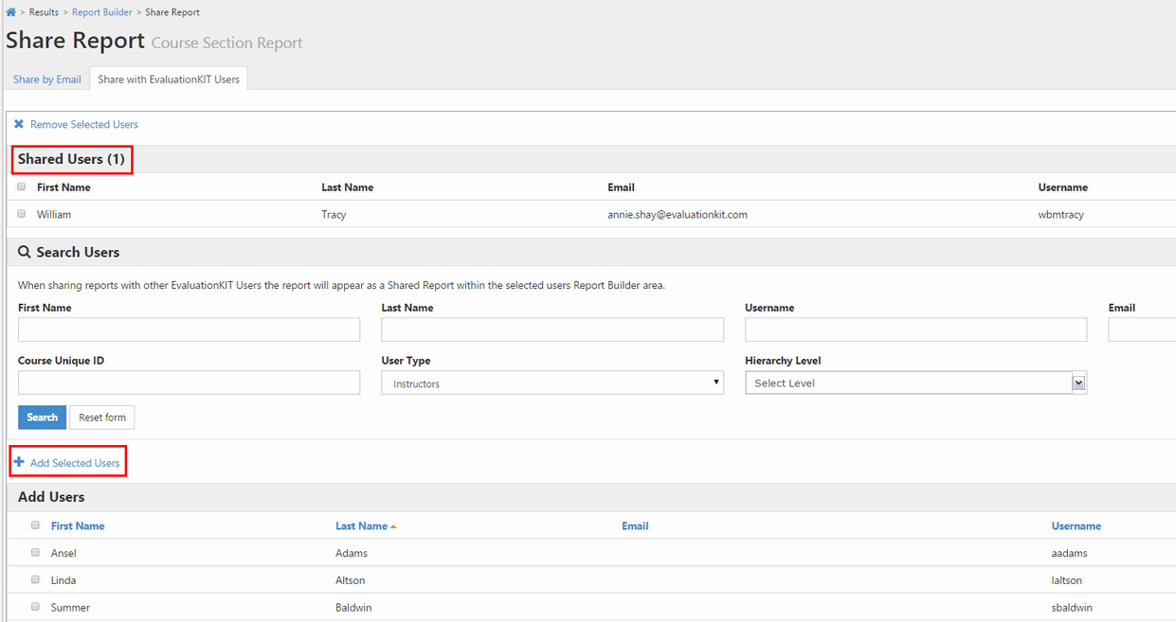Click the username sbaldwin

[x=1072, y=608]
